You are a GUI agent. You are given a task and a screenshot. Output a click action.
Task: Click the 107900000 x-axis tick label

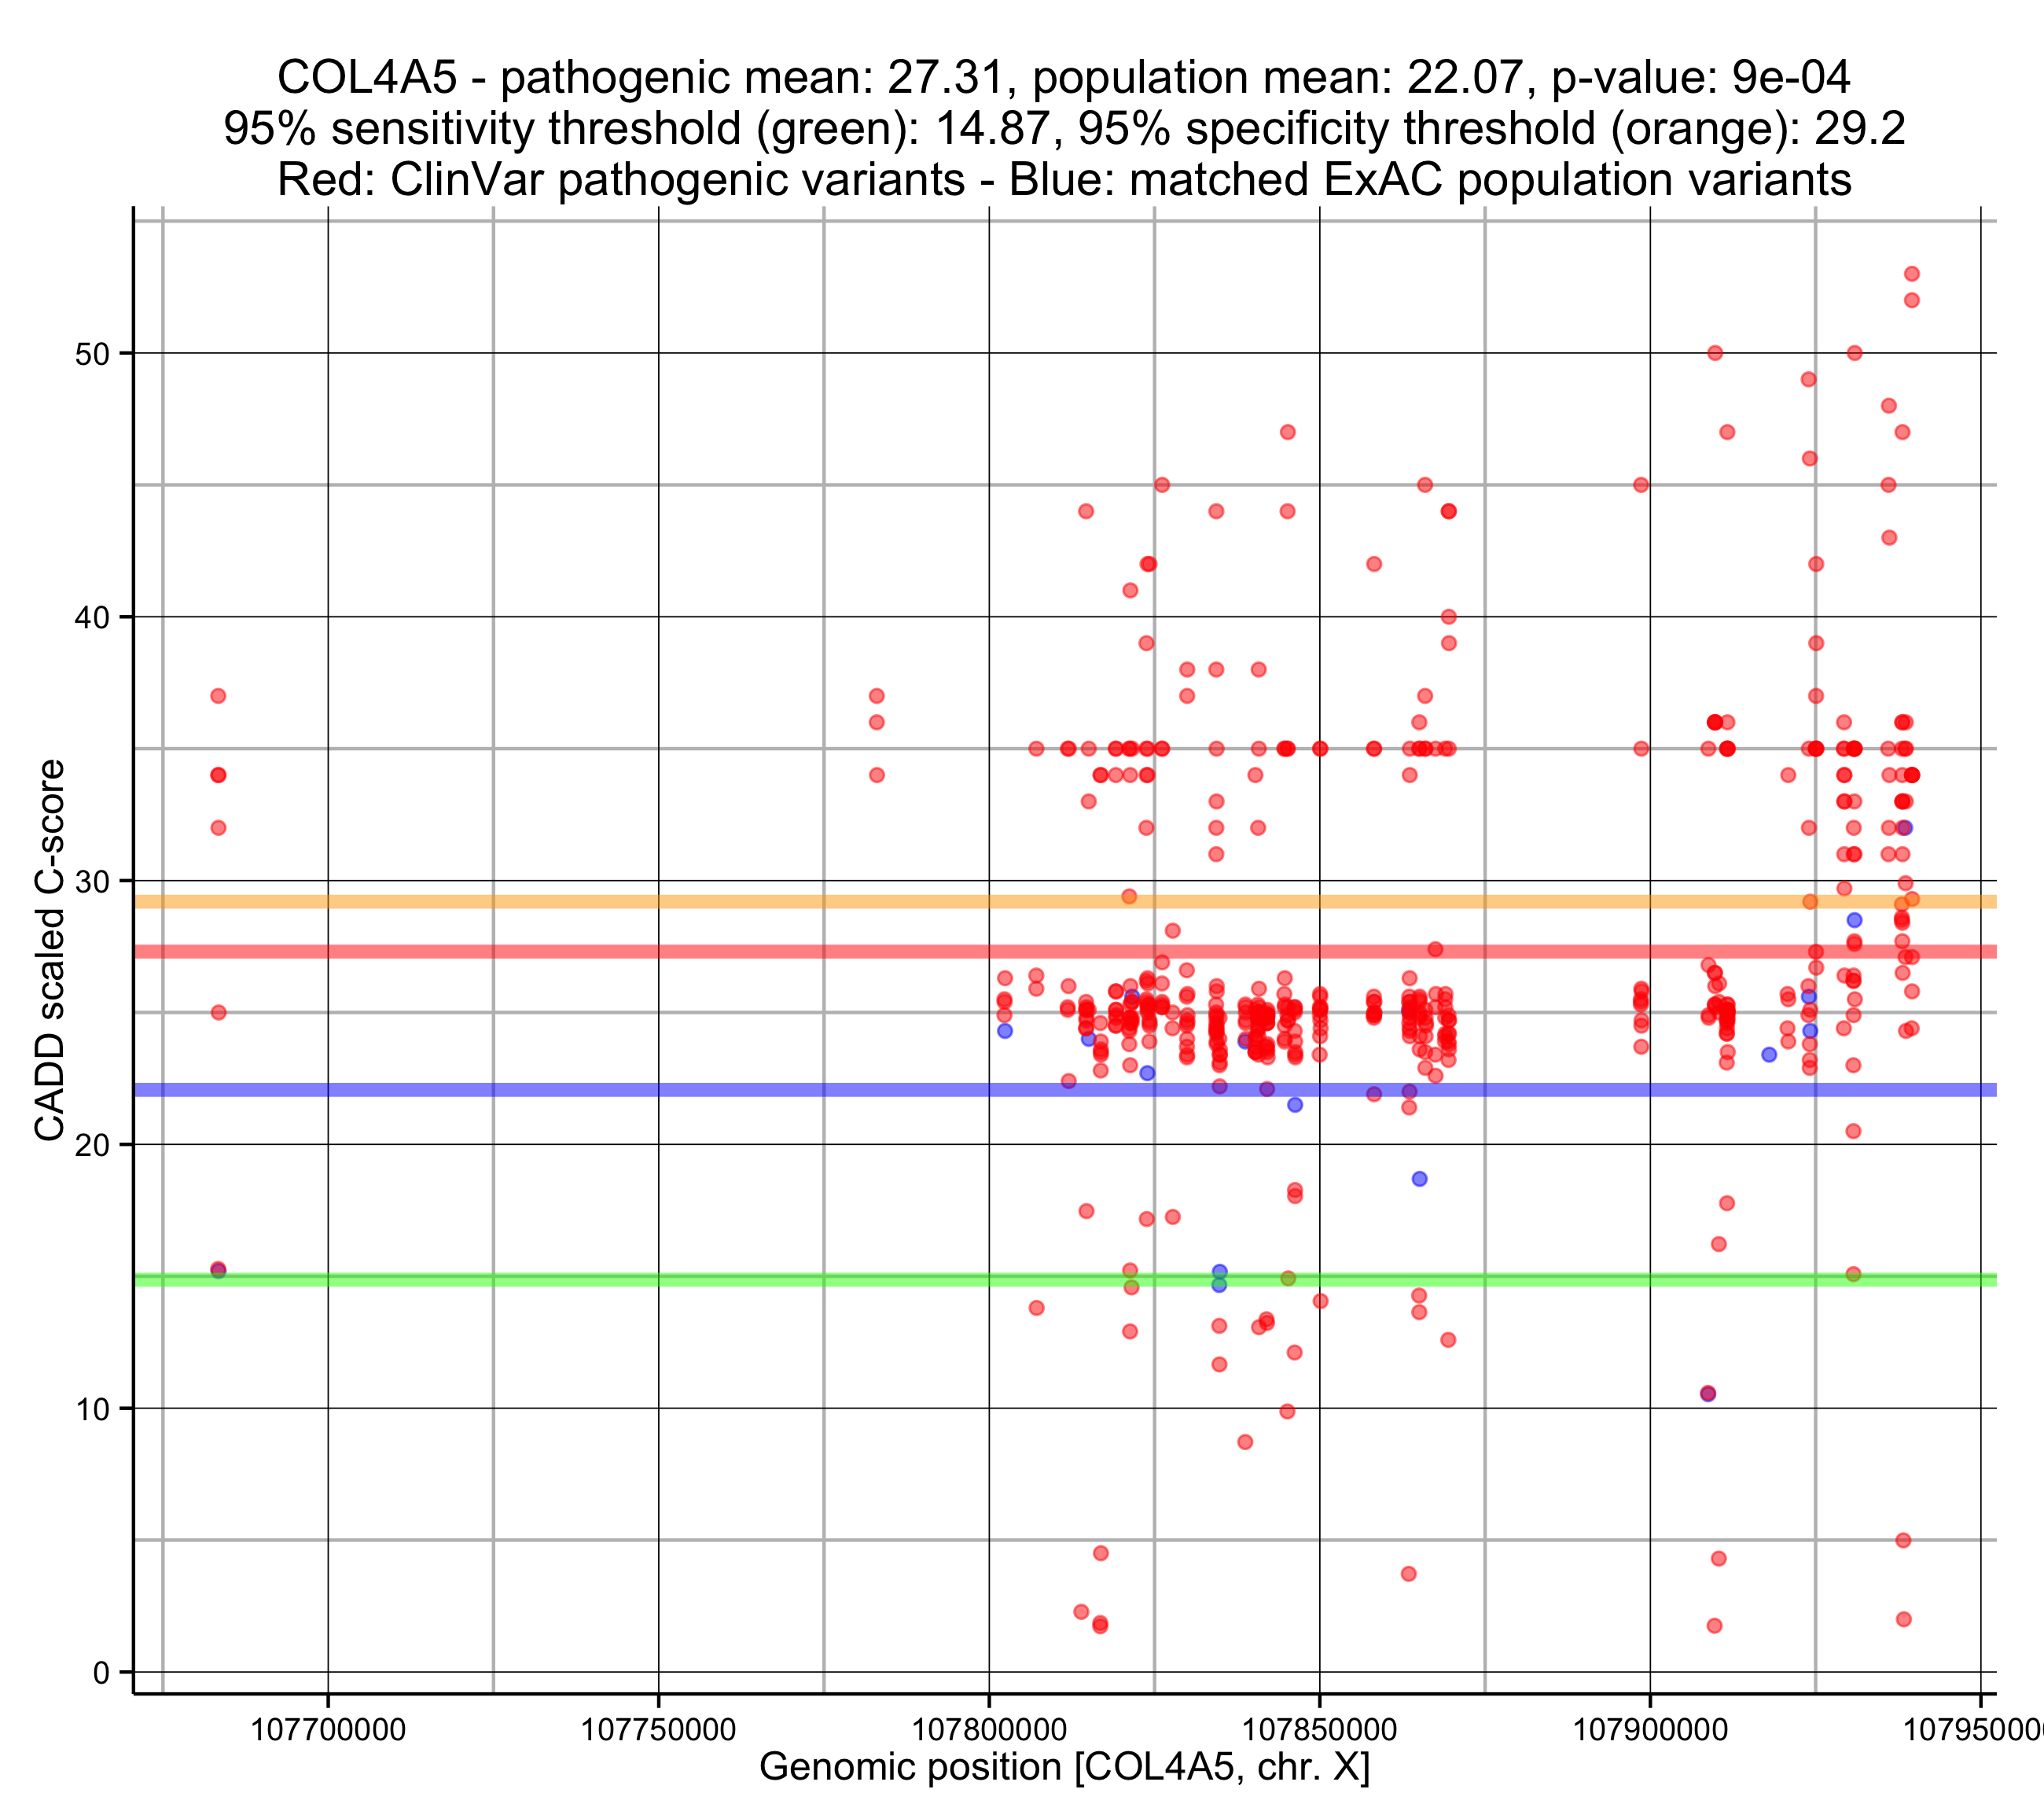(x=1650, y=1729)
